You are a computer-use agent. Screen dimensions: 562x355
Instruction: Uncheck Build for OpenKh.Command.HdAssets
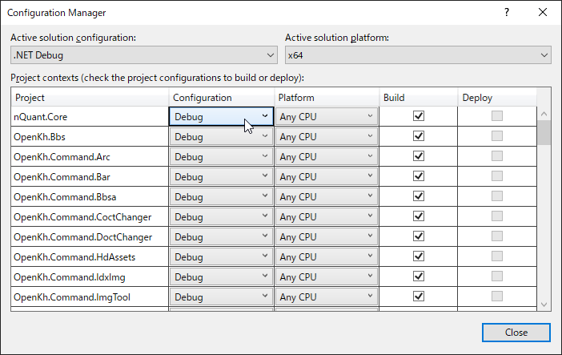(418, 256)
